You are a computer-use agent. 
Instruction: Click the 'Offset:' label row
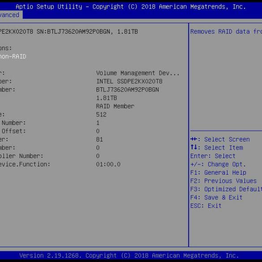click(x=14, y=131)
